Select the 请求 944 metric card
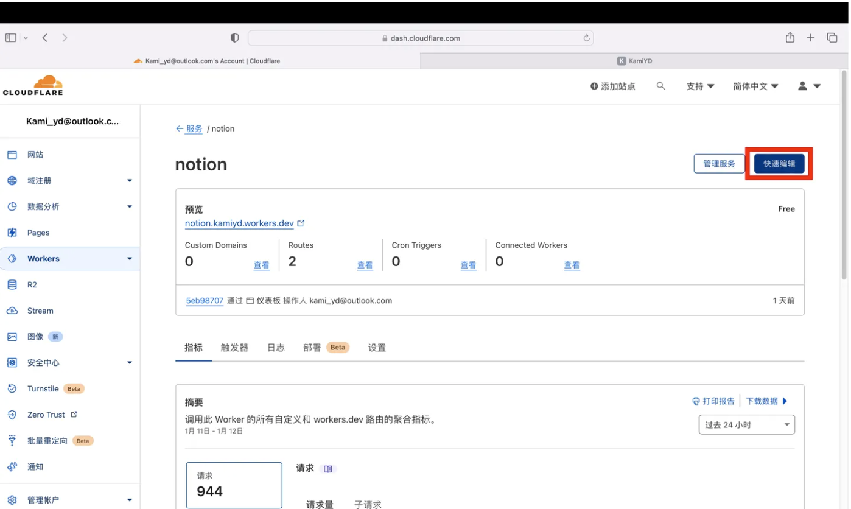Image resolution: width=851 pixels, height=509 pixels. pos(234,485)
